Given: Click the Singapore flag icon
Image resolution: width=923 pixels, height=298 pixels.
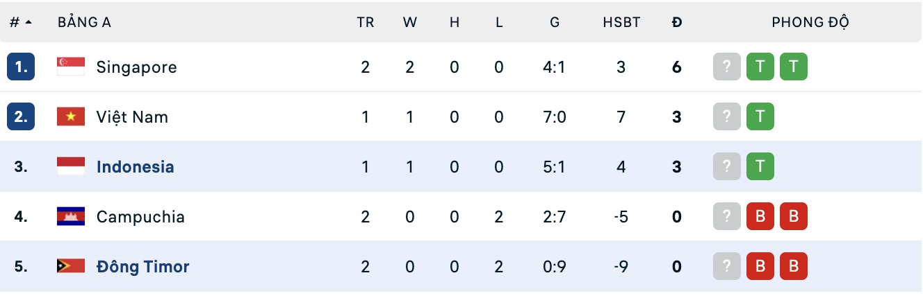Looking at the screenshot, I should [x=70, y=67].
